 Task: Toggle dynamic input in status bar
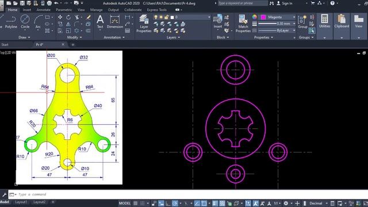161,203
